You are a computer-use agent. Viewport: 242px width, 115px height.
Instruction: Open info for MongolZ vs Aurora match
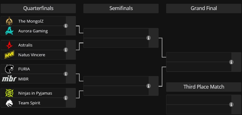coord(66,26)
